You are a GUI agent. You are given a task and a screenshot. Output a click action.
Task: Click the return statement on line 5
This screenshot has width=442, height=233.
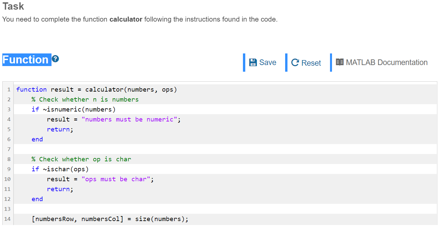(x=60, y=129)
